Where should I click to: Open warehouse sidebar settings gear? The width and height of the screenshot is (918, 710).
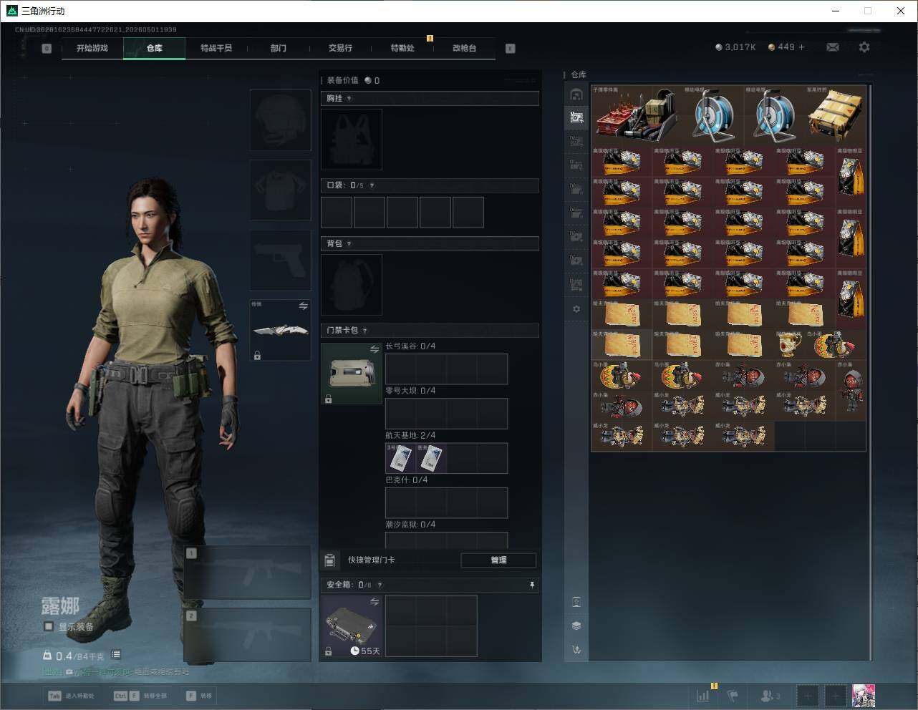click(x=576, y=309)
